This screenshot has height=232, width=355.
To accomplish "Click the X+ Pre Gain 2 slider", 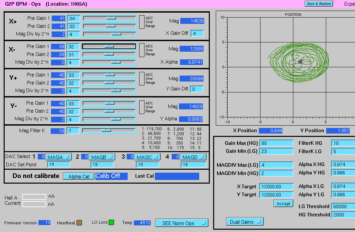I will 110,26.
